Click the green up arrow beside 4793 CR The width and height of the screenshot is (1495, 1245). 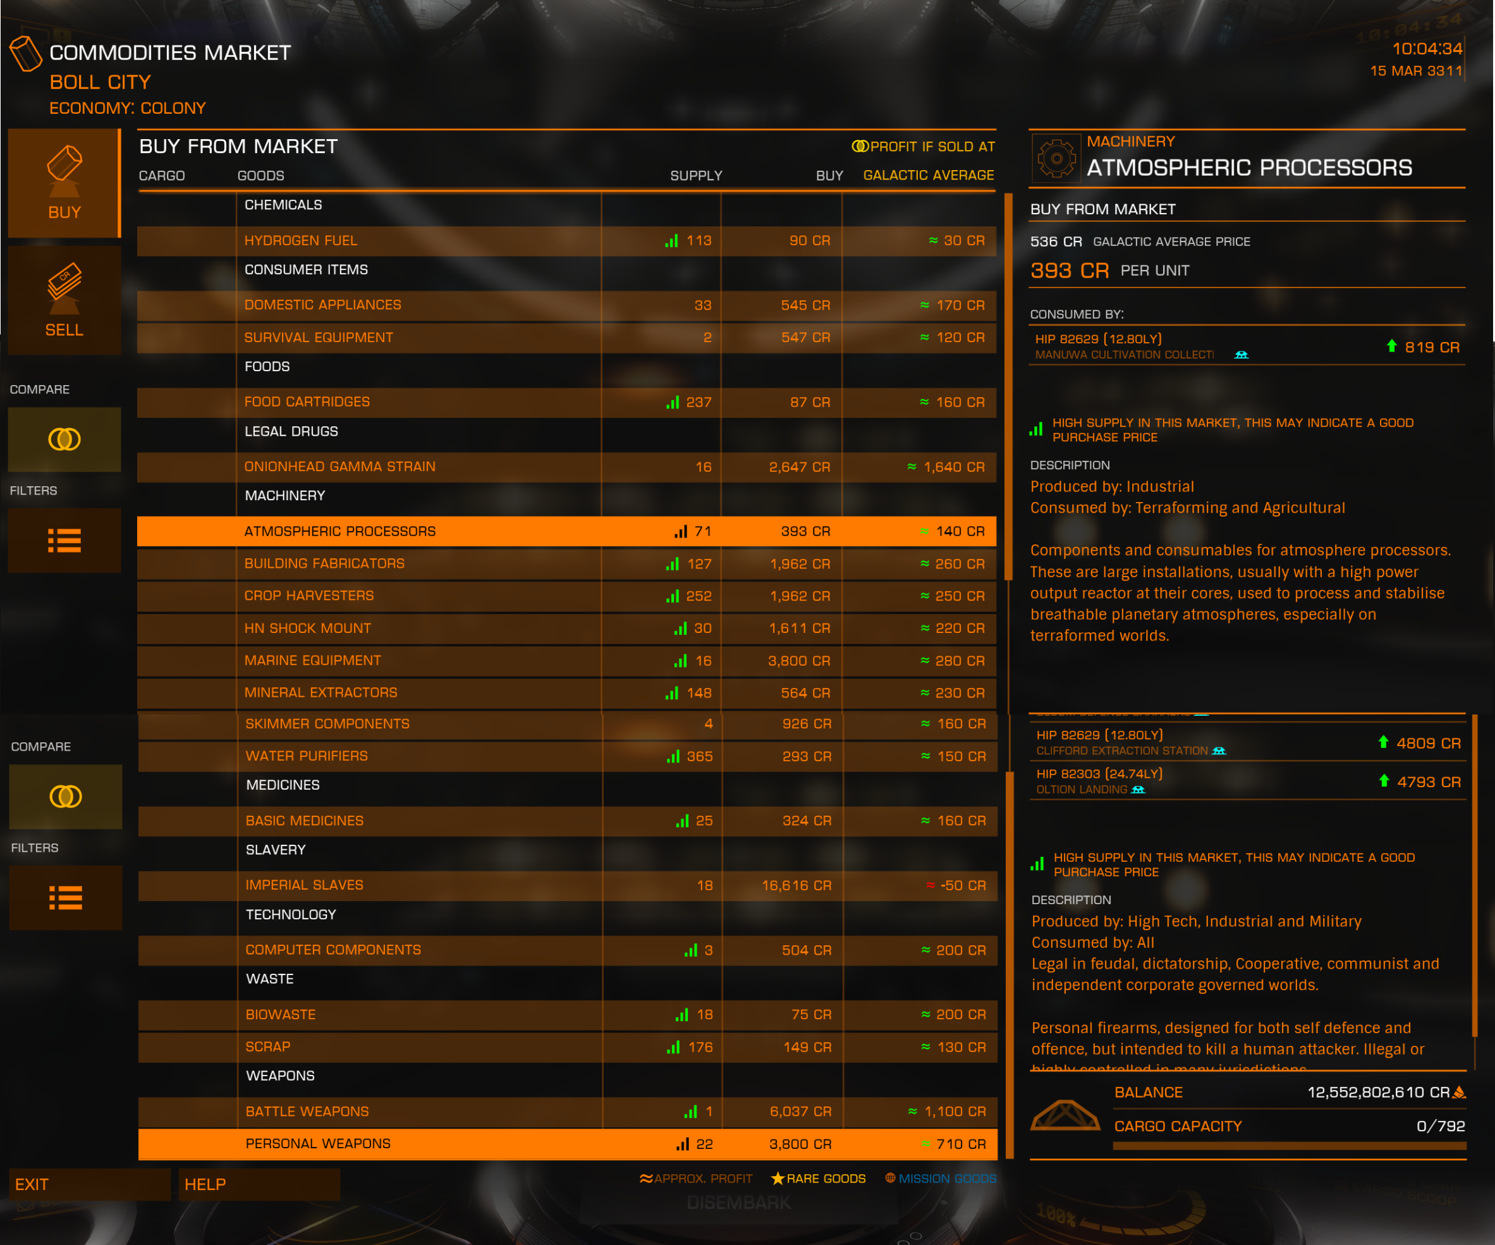tap(1384, 781)
